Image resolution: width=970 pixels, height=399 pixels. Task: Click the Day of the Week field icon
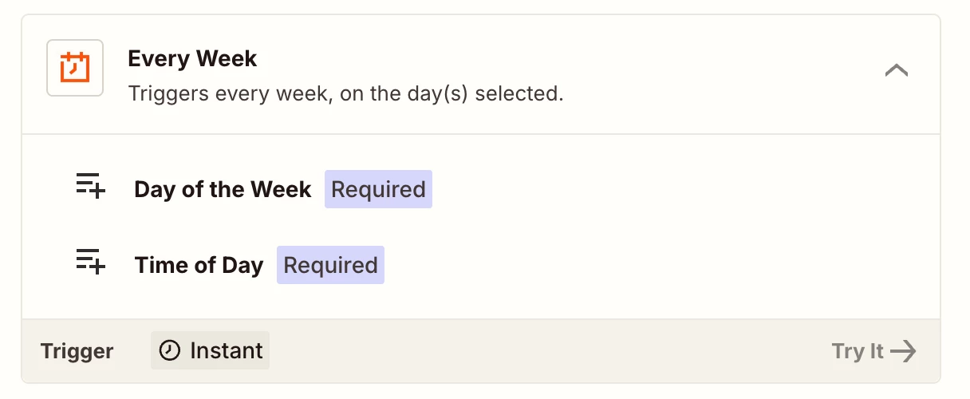click(x=91, y=186)
